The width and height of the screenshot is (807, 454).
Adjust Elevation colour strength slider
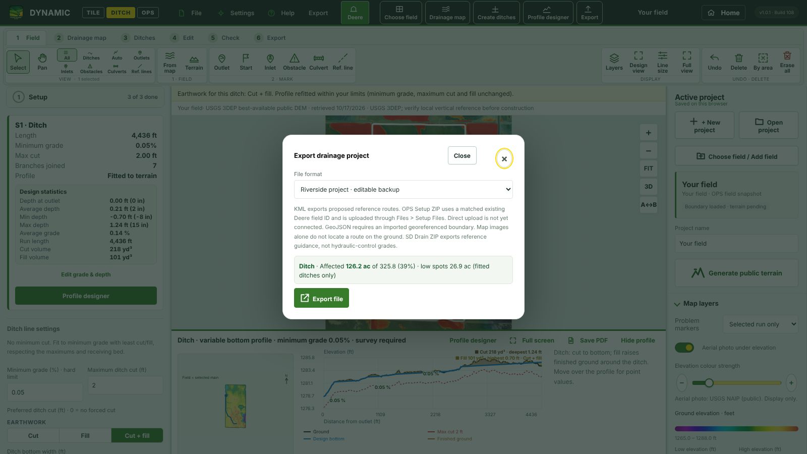(x=736, y=383)
